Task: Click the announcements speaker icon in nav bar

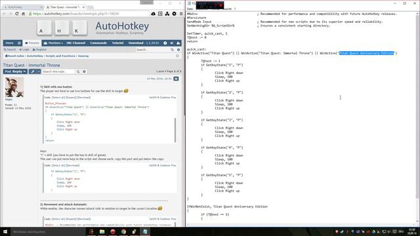Action: pos(172,43)
